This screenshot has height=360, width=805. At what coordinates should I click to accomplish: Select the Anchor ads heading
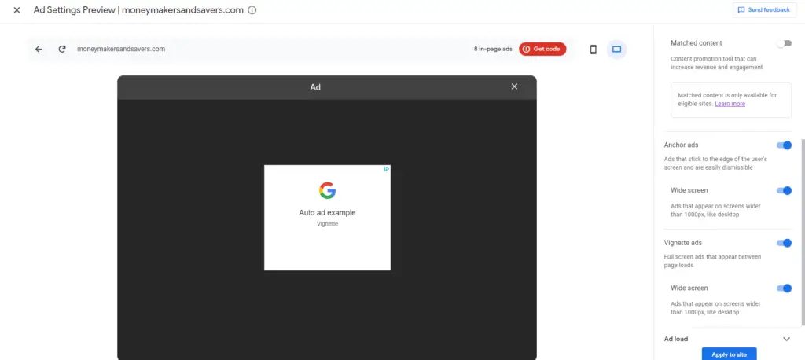(681, 145)
